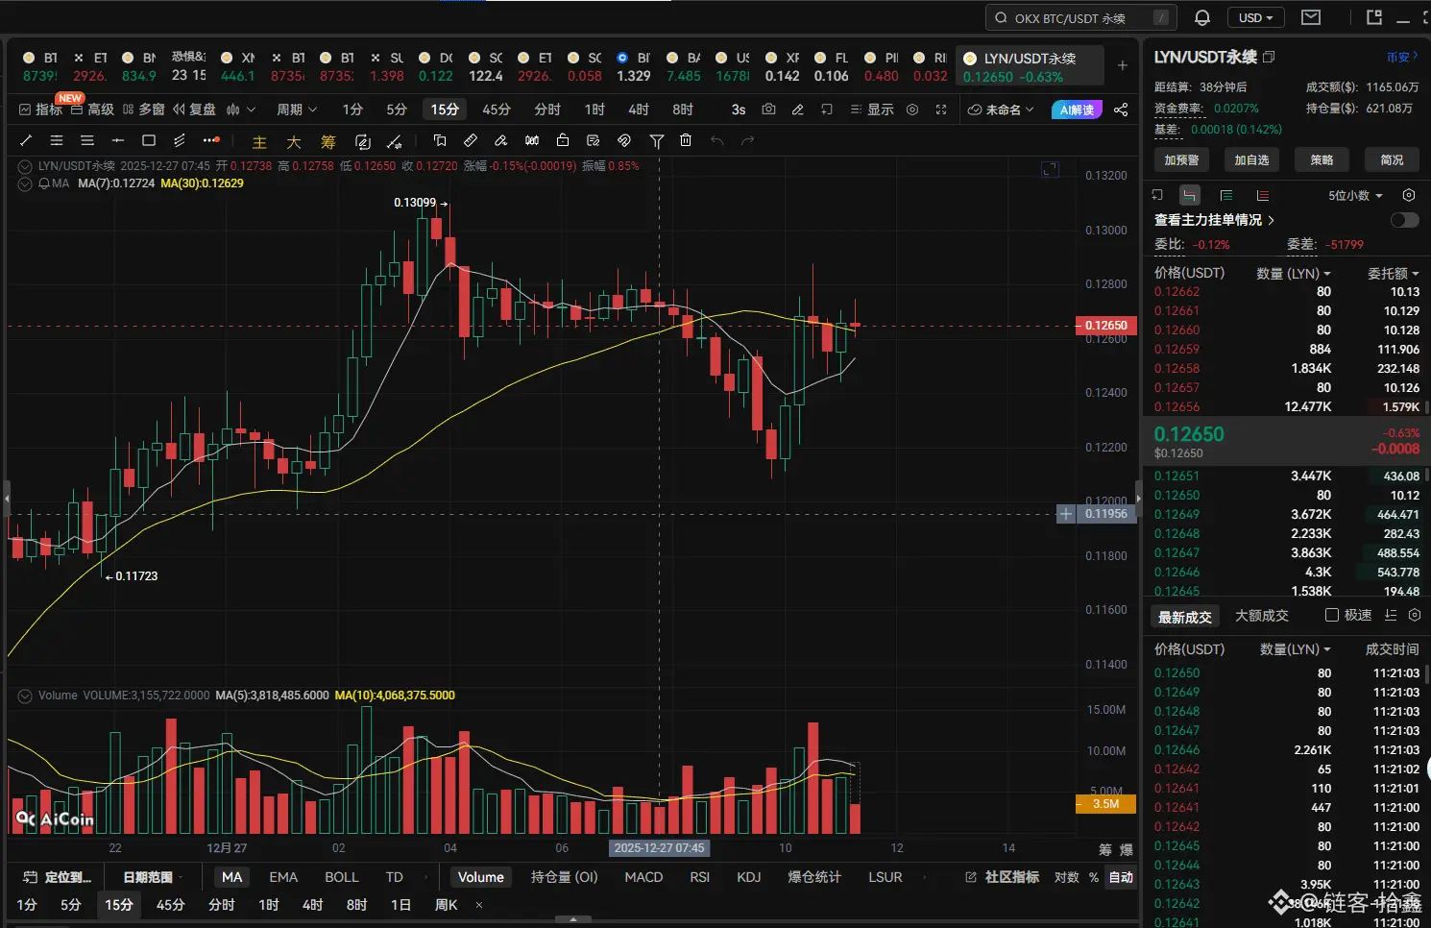Click the 策略 strategy button

1322,160
